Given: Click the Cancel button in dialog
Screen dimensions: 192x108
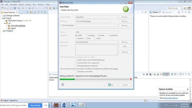Looking at the screenshot, I should pos(125,85).
